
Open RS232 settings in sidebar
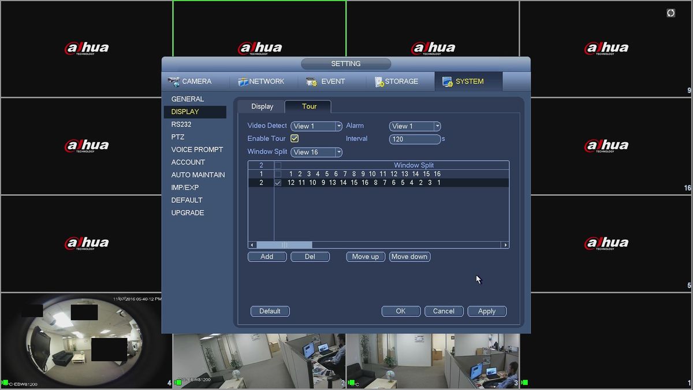click(x=181, y=125)
